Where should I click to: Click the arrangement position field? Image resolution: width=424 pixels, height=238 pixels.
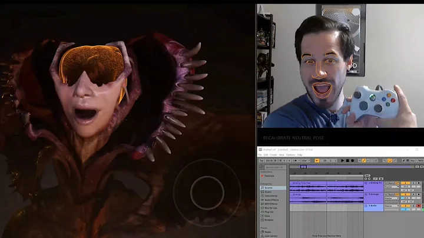pos(329,161)
